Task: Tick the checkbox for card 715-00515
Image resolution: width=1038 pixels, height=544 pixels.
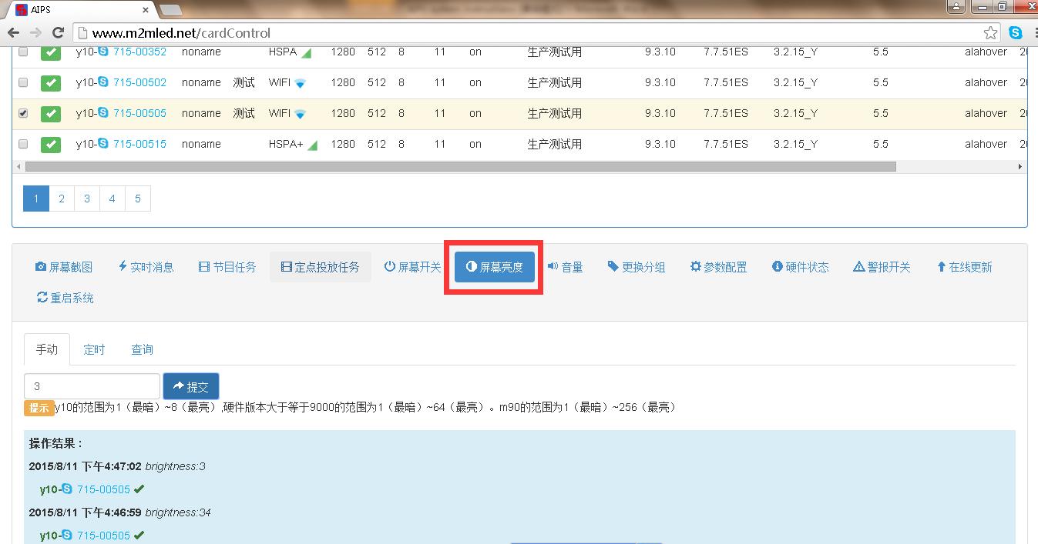Action: click(x=23, y=144)
